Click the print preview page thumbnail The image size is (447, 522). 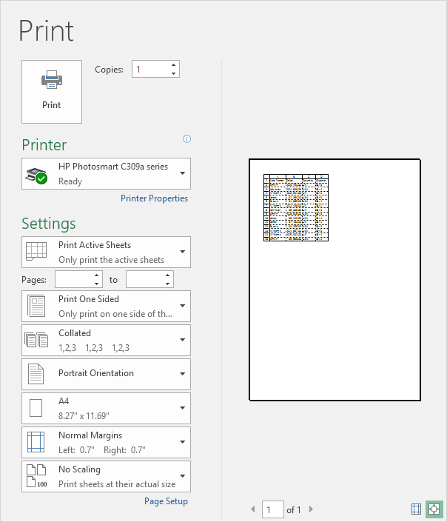click(x=335, y=280)
